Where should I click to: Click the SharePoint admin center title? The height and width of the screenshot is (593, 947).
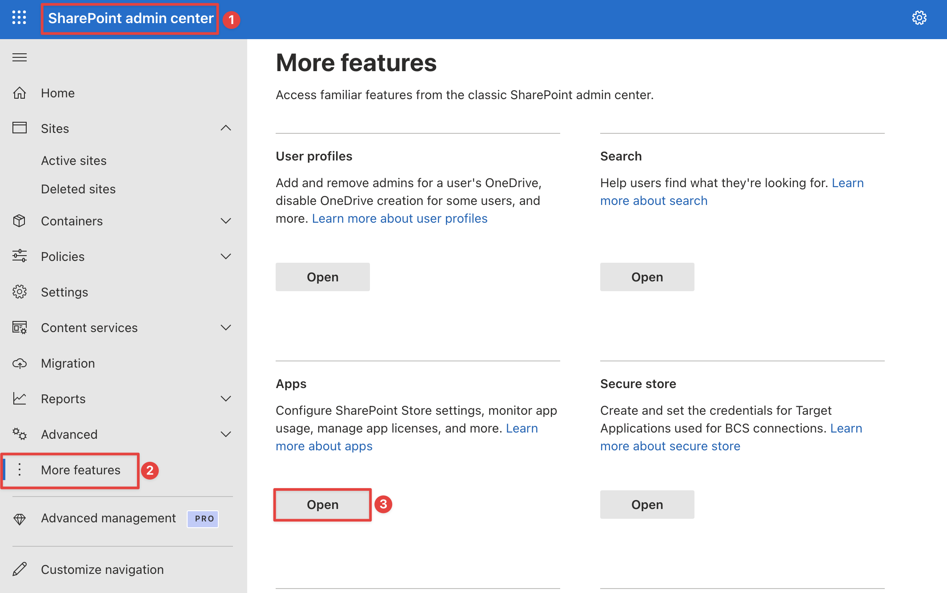(131, 18)
